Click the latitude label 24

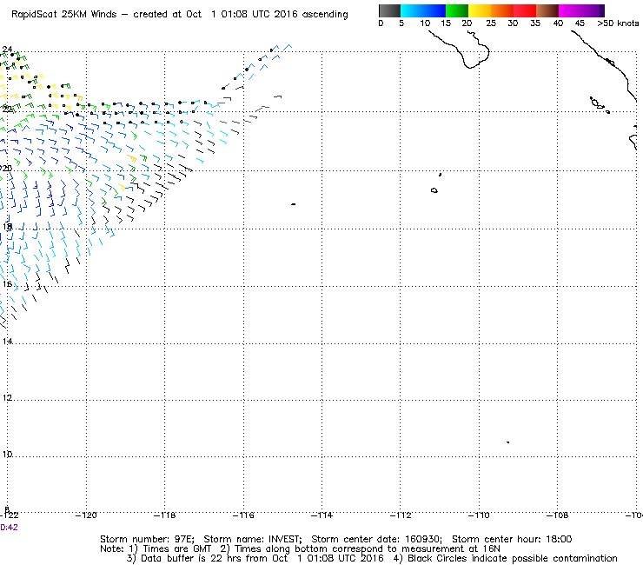pos(7,50)
